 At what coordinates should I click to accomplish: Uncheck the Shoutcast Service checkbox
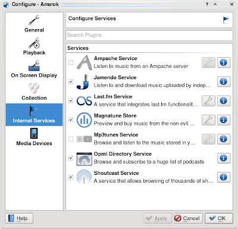tap(71, 177)
